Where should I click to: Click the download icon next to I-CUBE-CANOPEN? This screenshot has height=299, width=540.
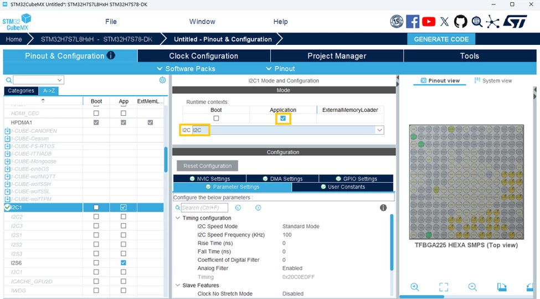click(x=7, y=131)
